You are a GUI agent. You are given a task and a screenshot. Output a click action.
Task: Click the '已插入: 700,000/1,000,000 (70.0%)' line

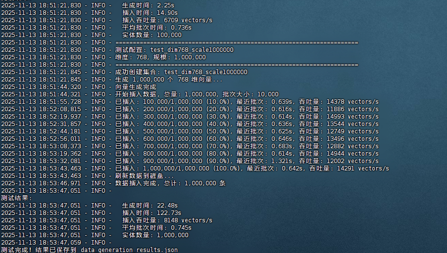[x=190, y=146]
